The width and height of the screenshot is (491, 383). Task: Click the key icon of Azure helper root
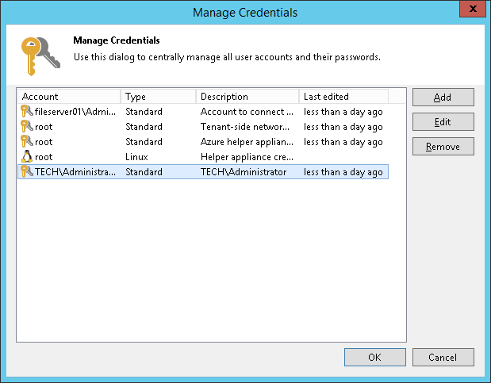(26, 142)
